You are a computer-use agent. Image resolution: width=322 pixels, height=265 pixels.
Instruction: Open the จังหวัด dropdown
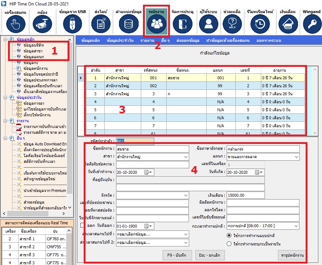pyautogui.click(x=186, y=196)
